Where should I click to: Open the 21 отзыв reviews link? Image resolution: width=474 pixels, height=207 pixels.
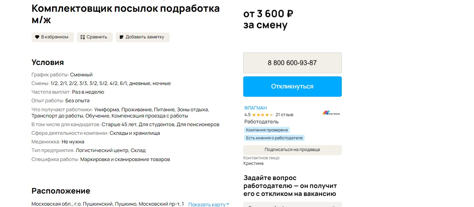(284, 115)
